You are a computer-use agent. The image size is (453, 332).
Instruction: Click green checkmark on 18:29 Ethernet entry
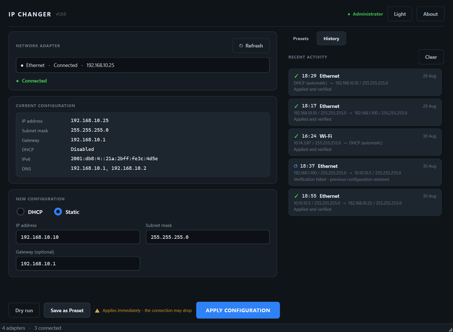296,76
